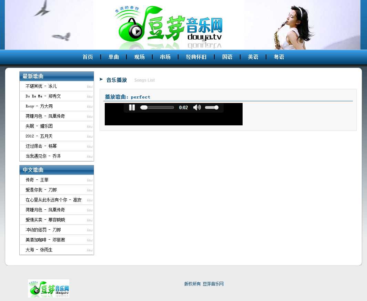Click equalizer icon beside 2012 - 五月天
Screen dimensions: 367x301
90,136
